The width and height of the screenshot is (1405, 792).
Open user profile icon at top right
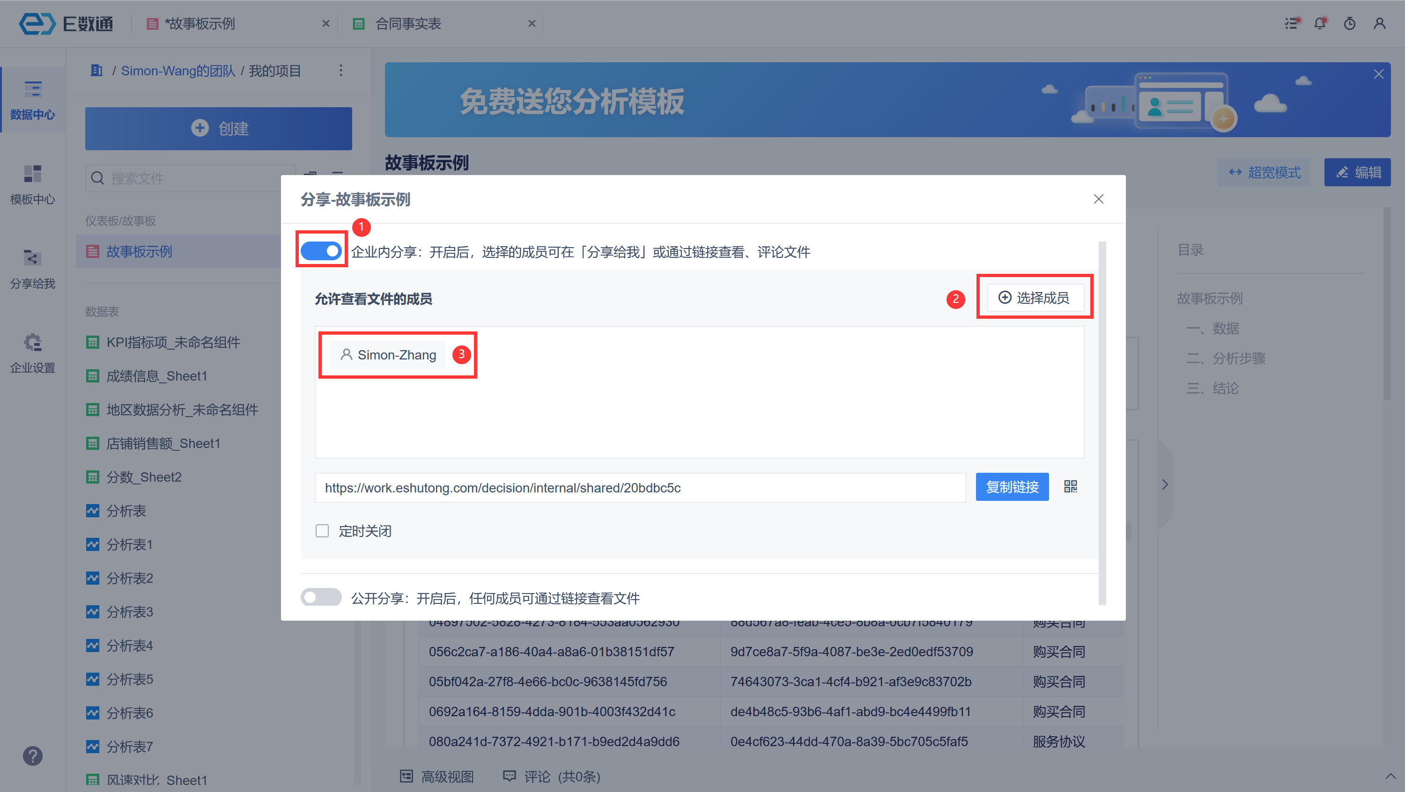(x=1379, y=24)
